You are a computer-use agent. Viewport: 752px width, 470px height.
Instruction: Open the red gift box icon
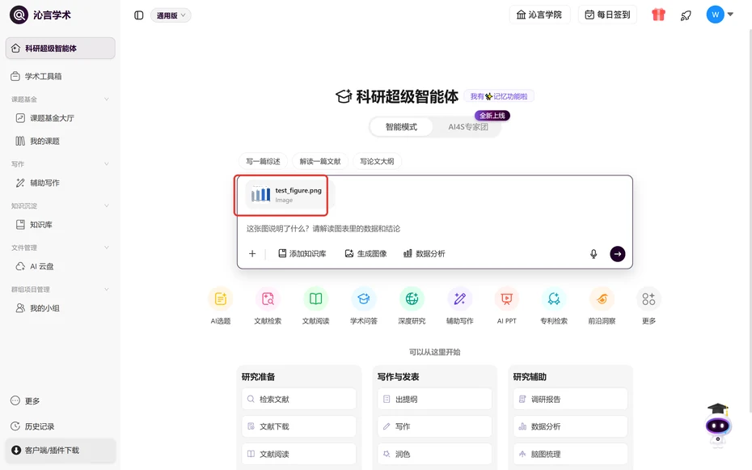(x=658, y=15)
